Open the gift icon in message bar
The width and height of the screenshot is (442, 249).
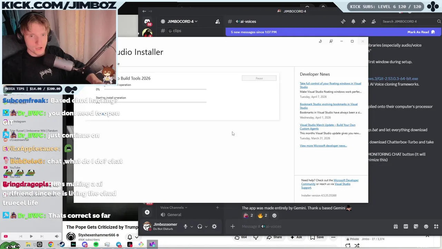click(x=396, y=227)
